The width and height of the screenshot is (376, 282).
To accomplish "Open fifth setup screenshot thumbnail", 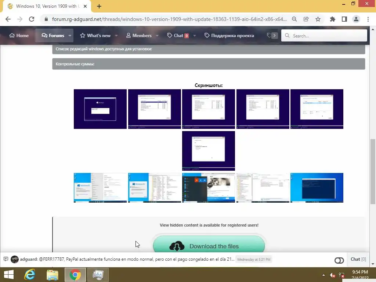I will (317, 109).
